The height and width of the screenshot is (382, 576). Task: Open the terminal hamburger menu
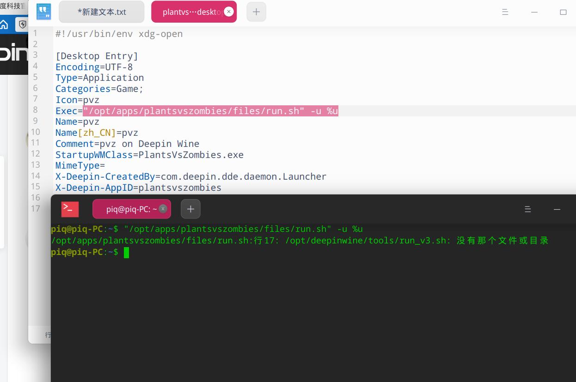click(527, 209)
